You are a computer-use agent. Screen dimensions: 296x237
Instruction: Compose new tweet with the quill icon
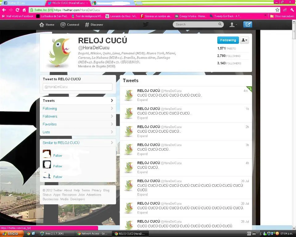point(248,24)
